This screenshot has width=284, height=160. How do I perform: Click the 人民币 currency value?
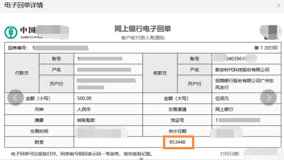[x=84, y=109]
